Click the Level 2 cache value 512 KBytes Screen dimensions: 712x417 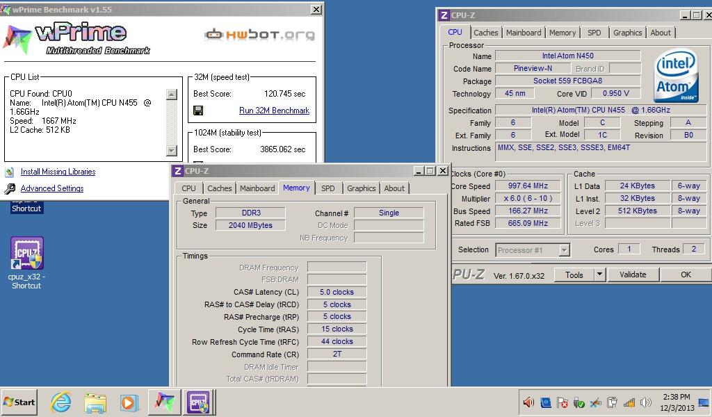click(x=637, y=211)
